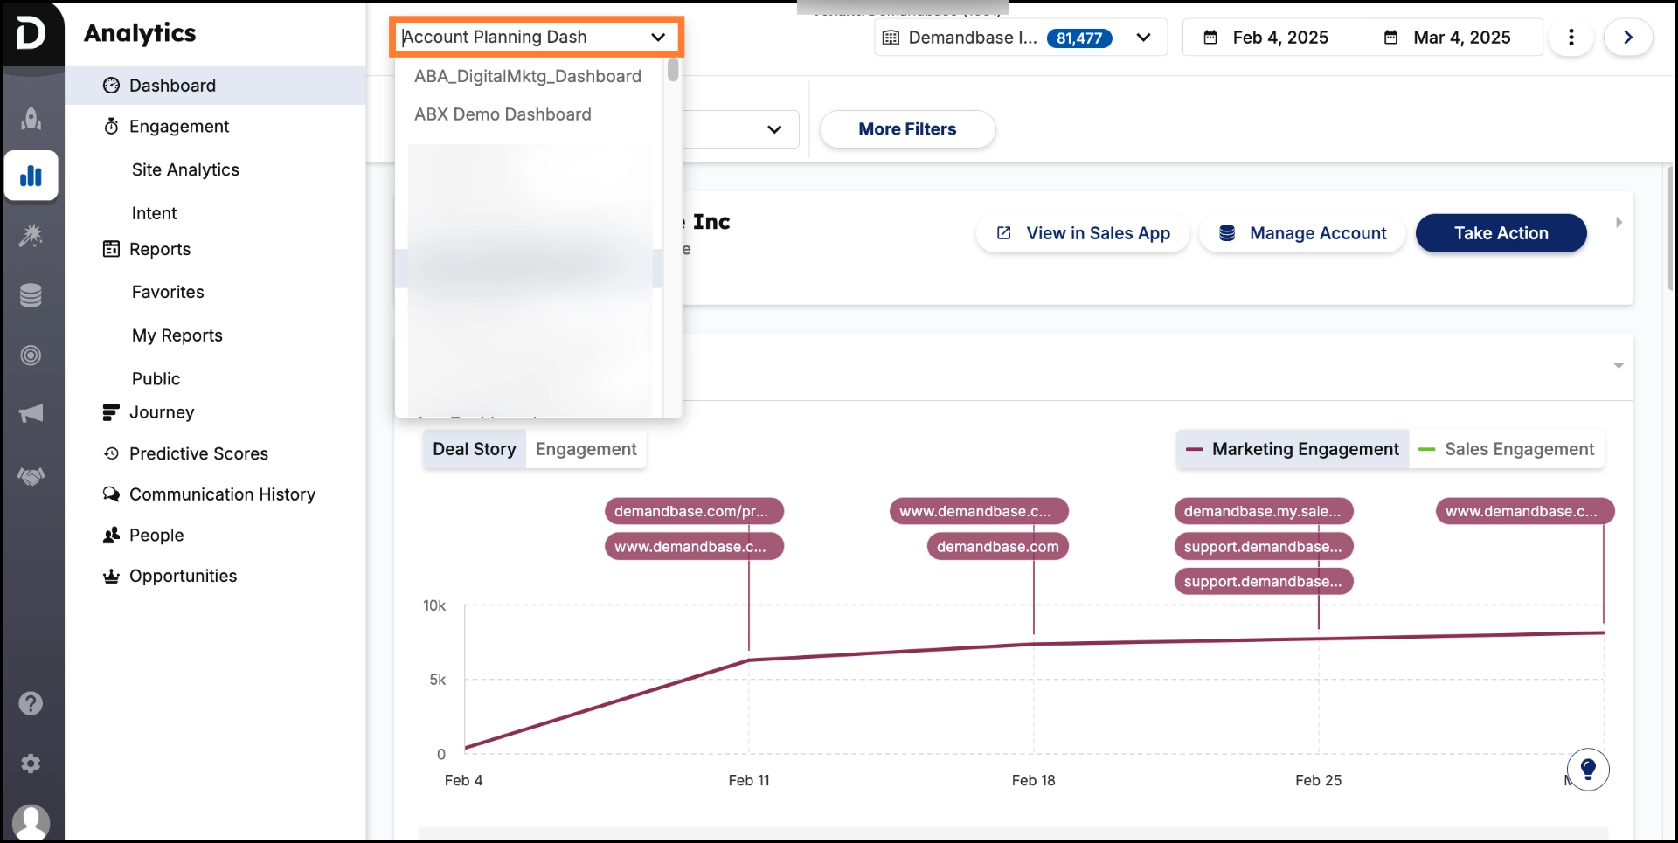Open the settings gear icon
This screenshot has width=1678, height=843.
[31, 764]
